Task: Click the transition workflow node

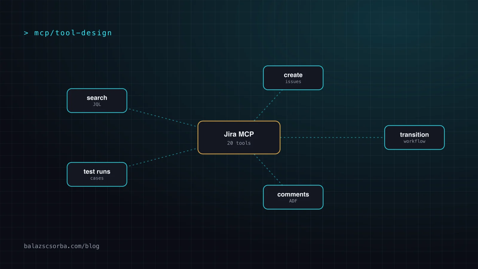Action: click(414, 137)
